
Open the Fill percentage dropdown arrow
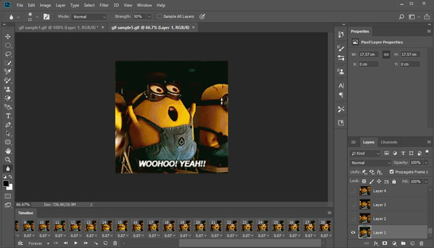tap(426, 181)
